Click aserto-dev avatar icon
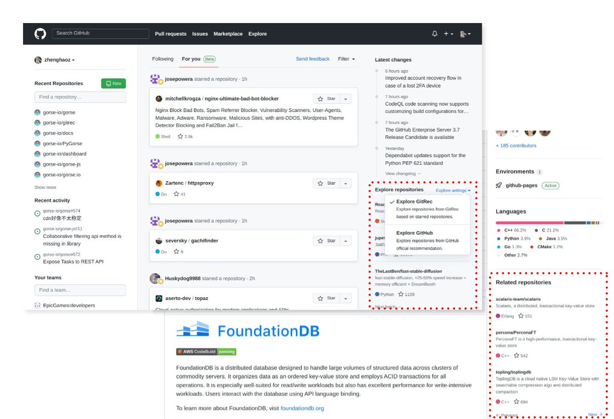614x419 pixels. pyautogui.click(x=159, y=298)
